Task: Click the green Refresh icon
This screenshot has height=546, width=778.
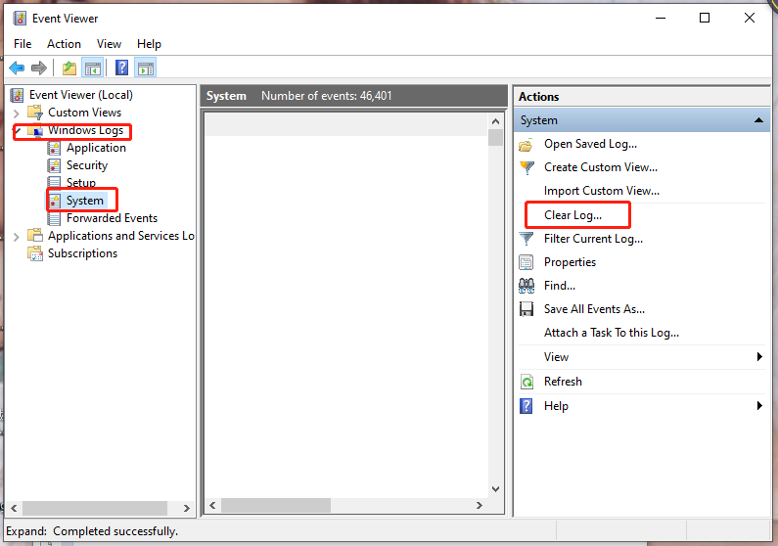Action: pyautogui.click(x=526, y=382)
